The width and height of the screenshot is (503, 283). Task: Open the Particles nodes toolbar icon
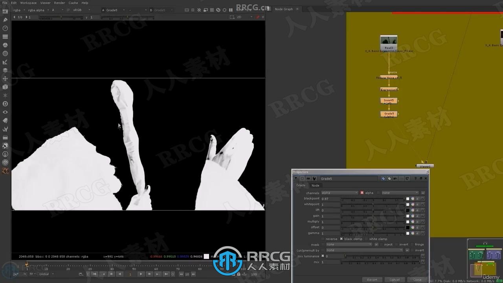[x=5, y=96]
